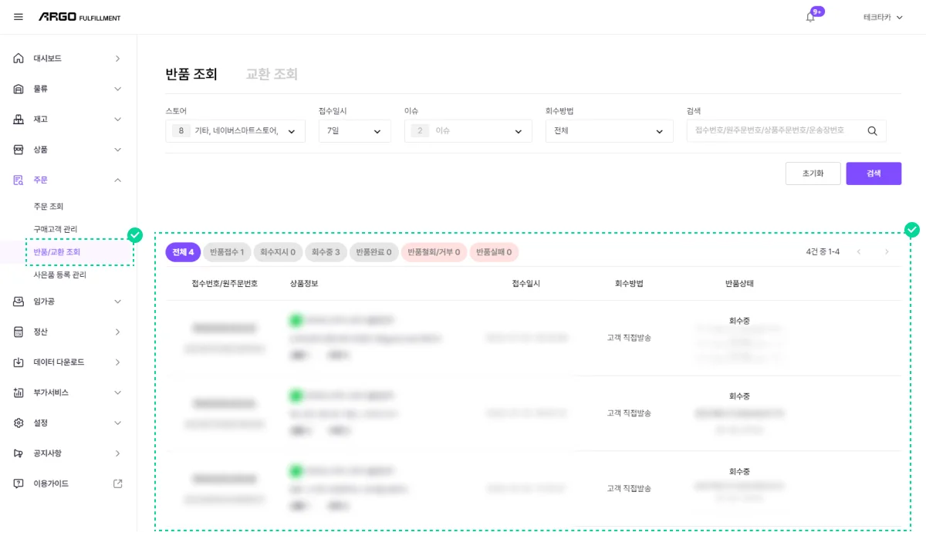
Task: Click the 초기화 reset button
Action: point(813,173)
